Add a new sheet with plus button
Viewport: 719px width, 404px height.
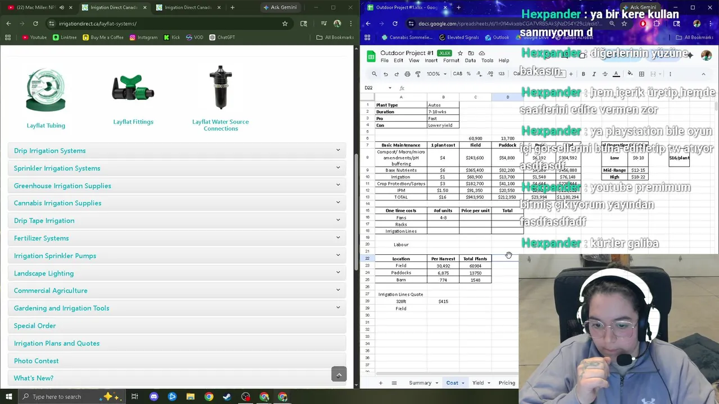click(380, 383)
